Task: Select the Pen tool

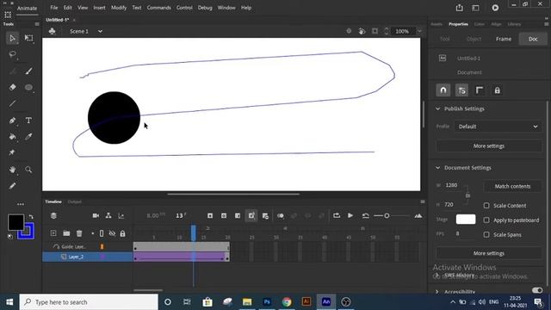Action: [12, 121]
